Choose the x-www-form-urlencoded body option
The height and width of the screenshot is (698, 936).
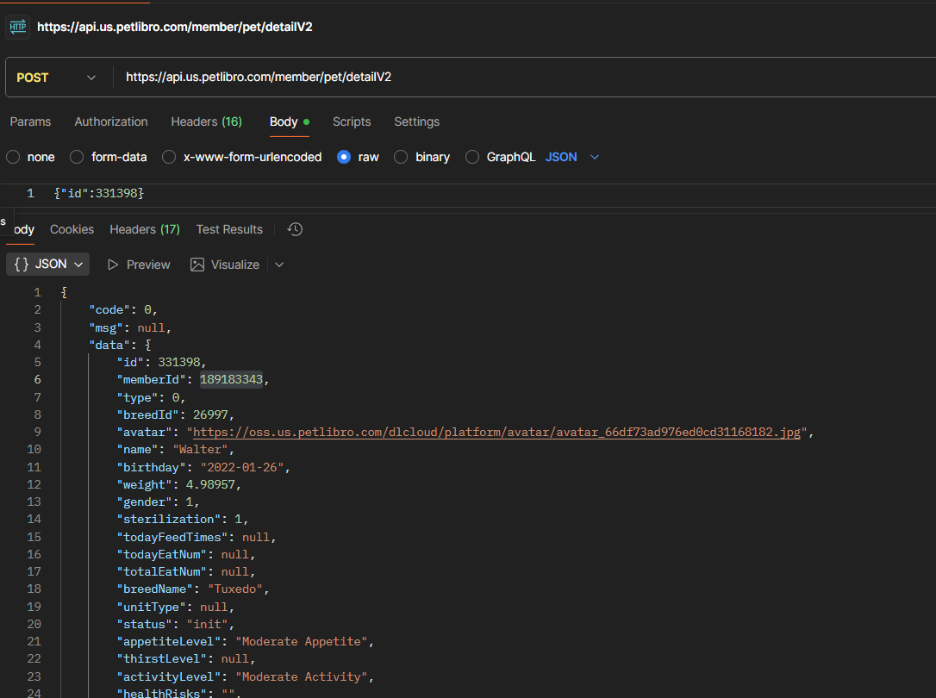tap(169, 157)
